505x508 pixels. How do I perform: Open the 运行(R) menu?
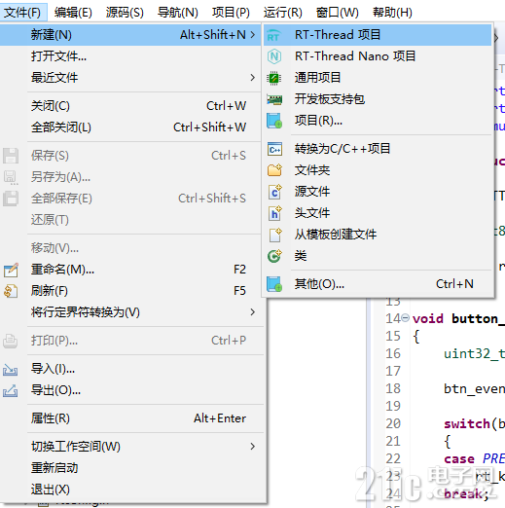coord(283,13)
